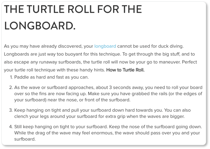Click list number 1 marker
The width and height of the screenshot is (210, 149).
coord(11,77)
